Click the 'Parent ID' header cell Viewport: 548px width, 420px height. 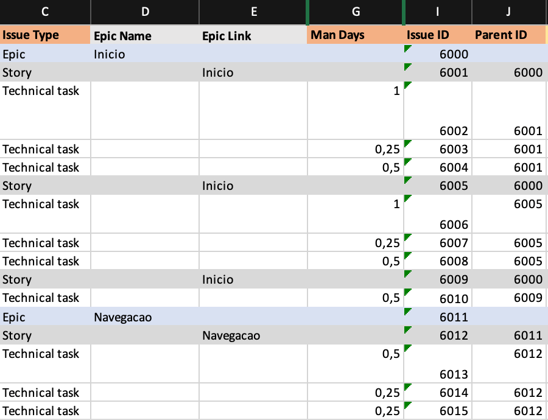point(508,35)
